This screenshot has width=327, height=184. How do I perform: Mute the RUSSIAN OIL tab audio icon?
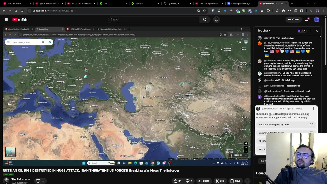282,4
